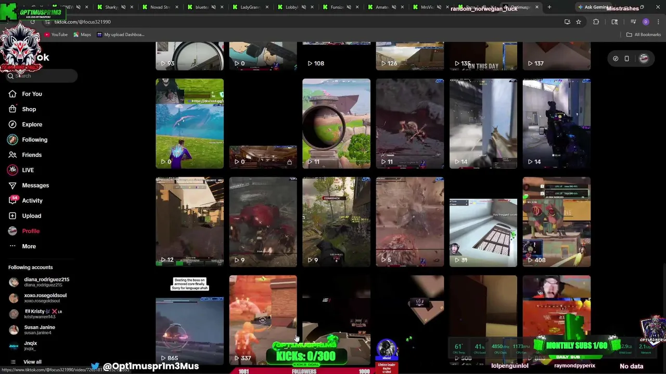Expand the More menu in the sidebar
Viewport: 666px width, 374px height.
coord(29,246)
